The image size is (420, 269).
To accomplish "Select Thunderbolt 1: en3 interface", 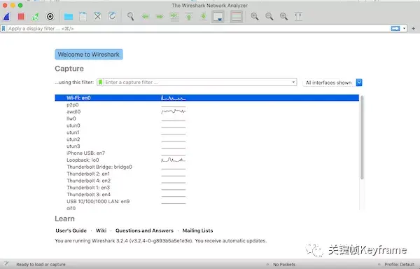I will [x=206, y=188].
